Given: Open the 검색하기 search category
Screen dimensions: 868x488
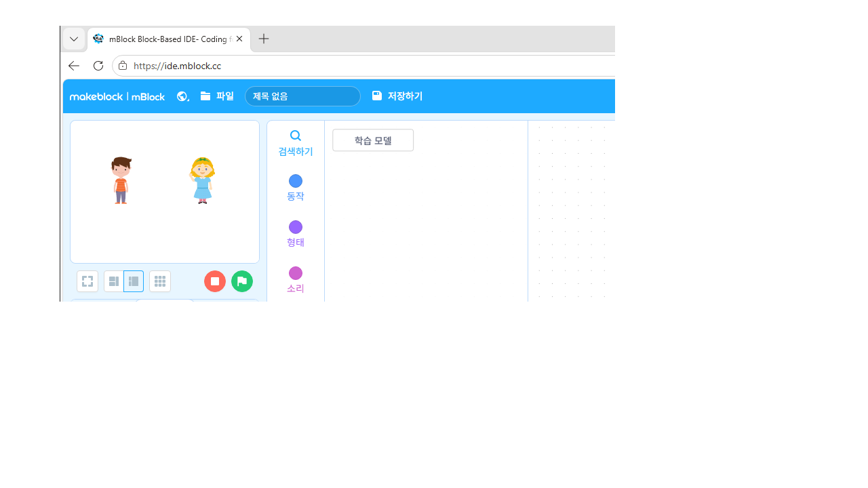Looking at the screenshot, I should click(x=296, y=143).
